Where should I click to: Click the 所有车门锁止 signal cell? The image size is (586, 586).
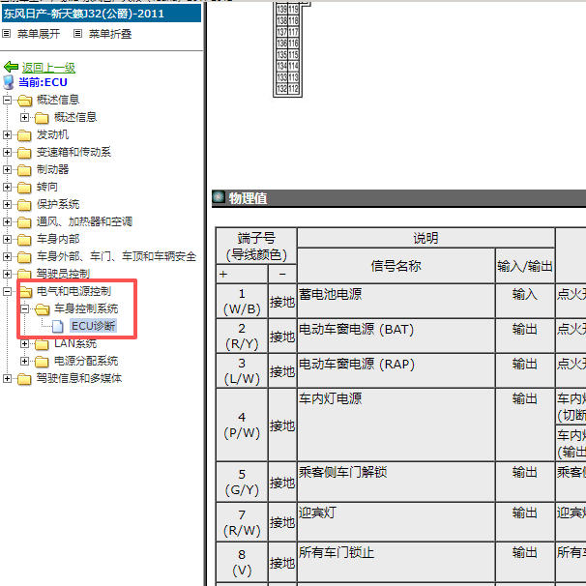[396, 562]
